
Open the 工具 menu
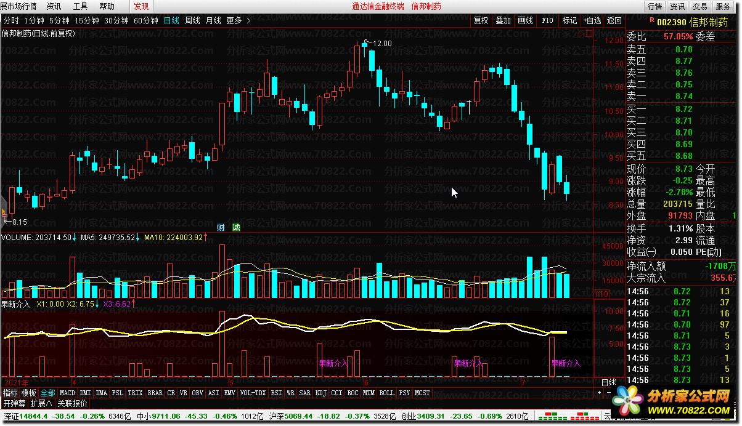[80, 6]
